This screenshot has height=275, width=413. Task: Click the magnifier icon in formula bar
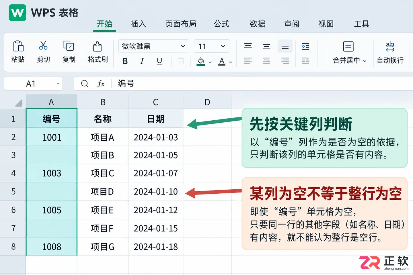click(x=85, y=84)
